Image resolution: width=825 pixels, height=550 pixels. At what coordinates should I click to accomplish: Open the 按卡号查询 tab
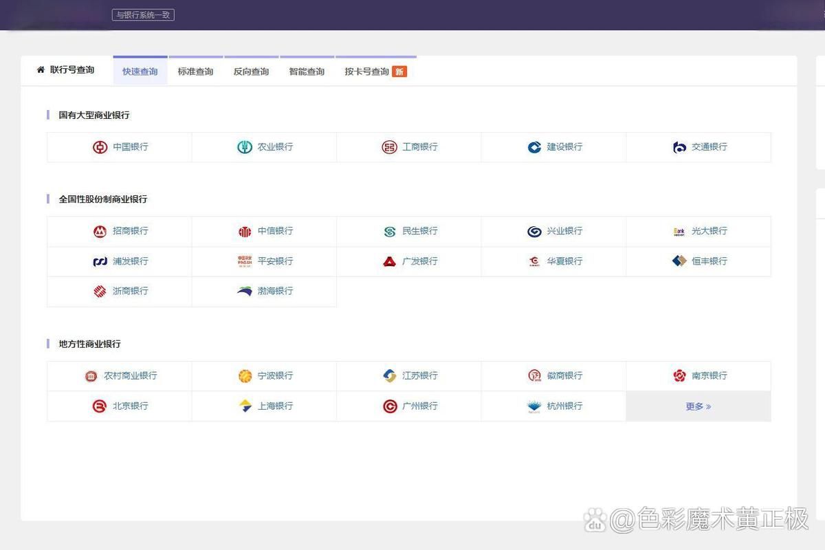point(375,71)
